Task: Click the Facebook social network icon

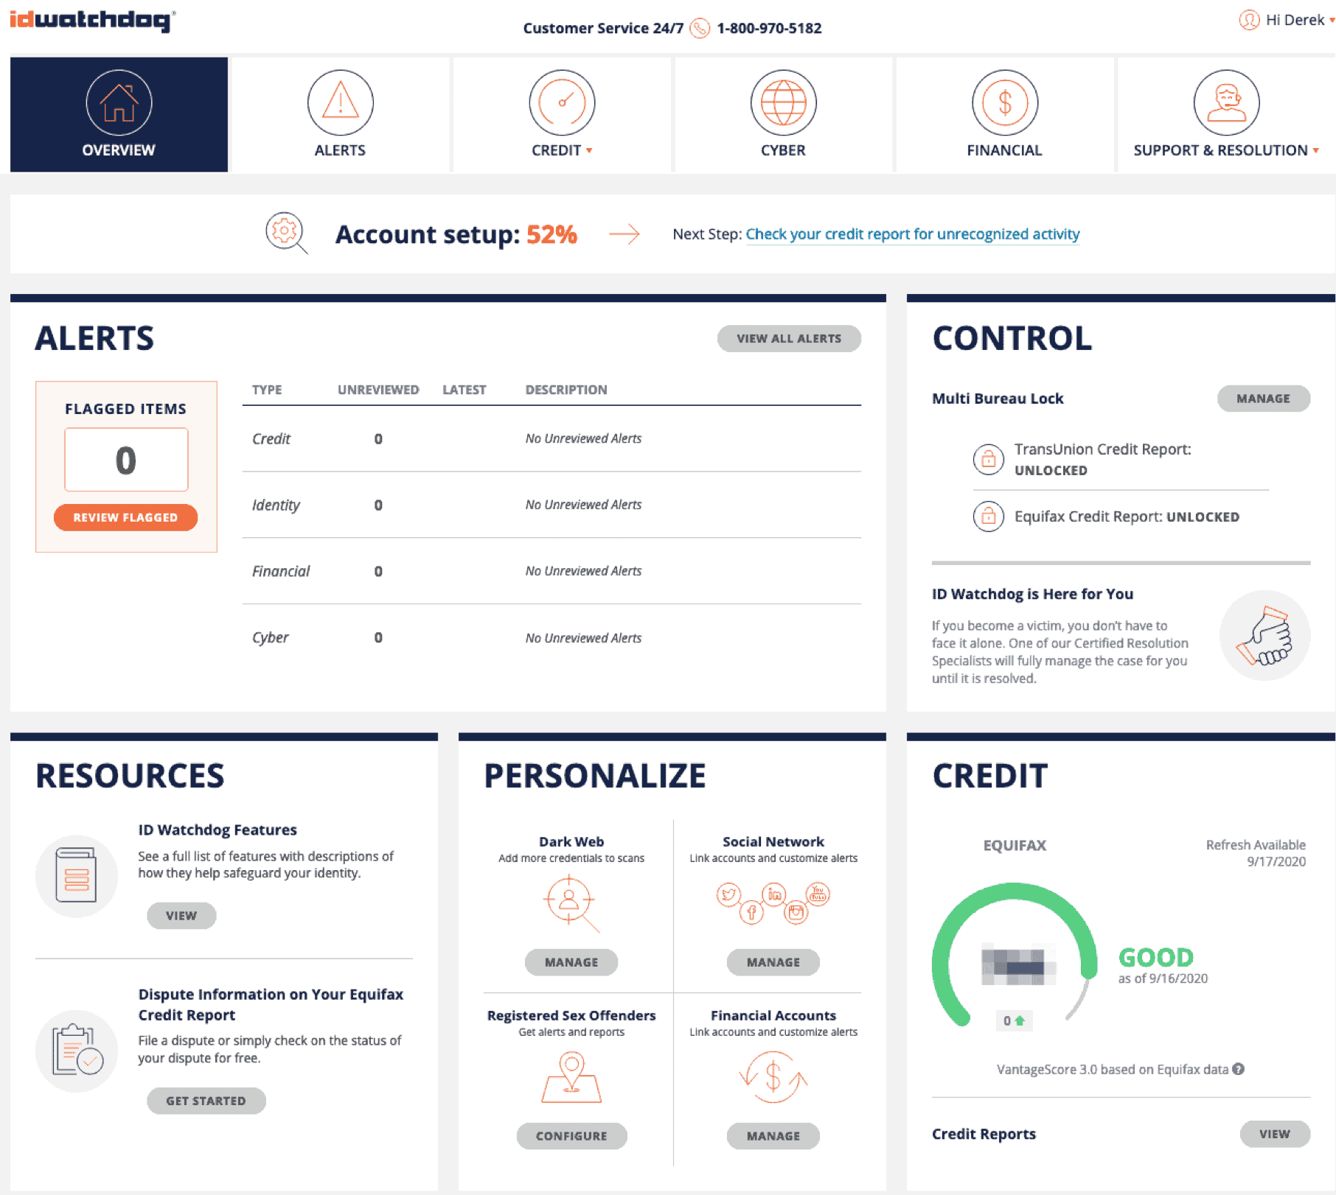Action: (x=751, y=913)
